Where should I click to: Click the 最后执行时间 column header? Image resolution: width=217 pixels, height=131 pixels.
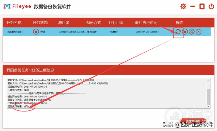click(x=146, y=22)
